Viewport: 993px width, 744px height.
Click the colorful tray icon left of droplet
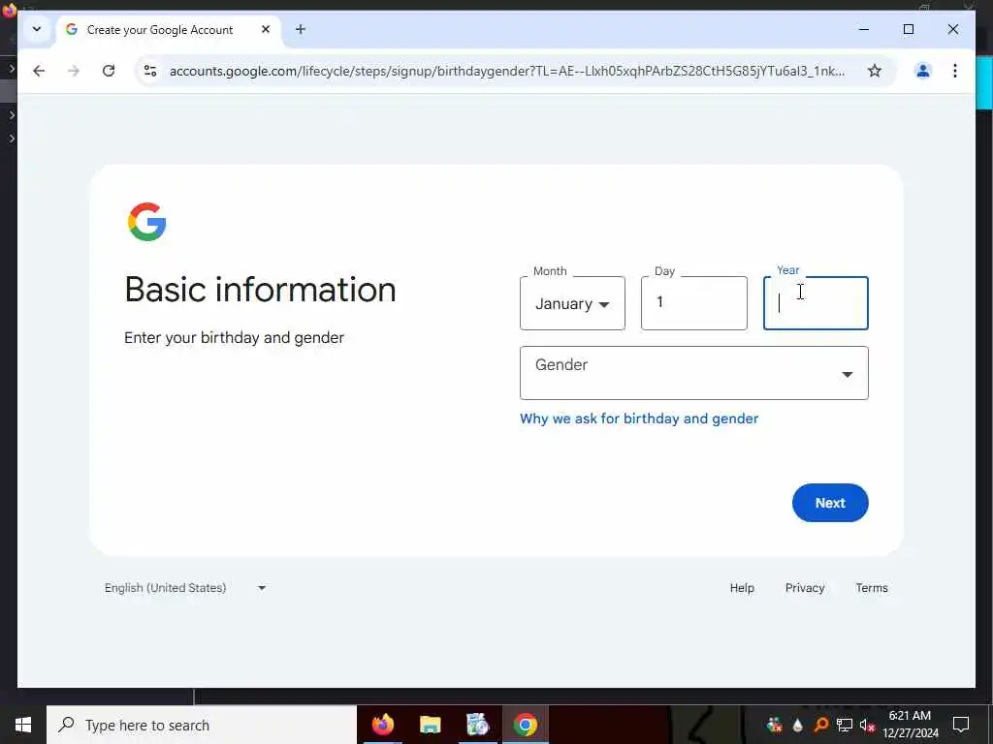[x=774, y=725]
